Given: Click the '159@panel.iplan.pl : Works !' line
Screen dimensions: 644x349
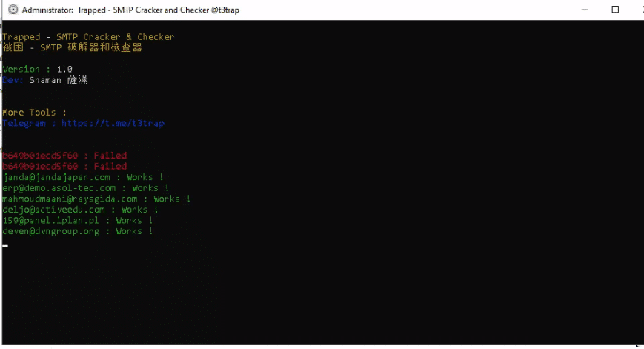Looking at the screenshot, I should (78, 221).
